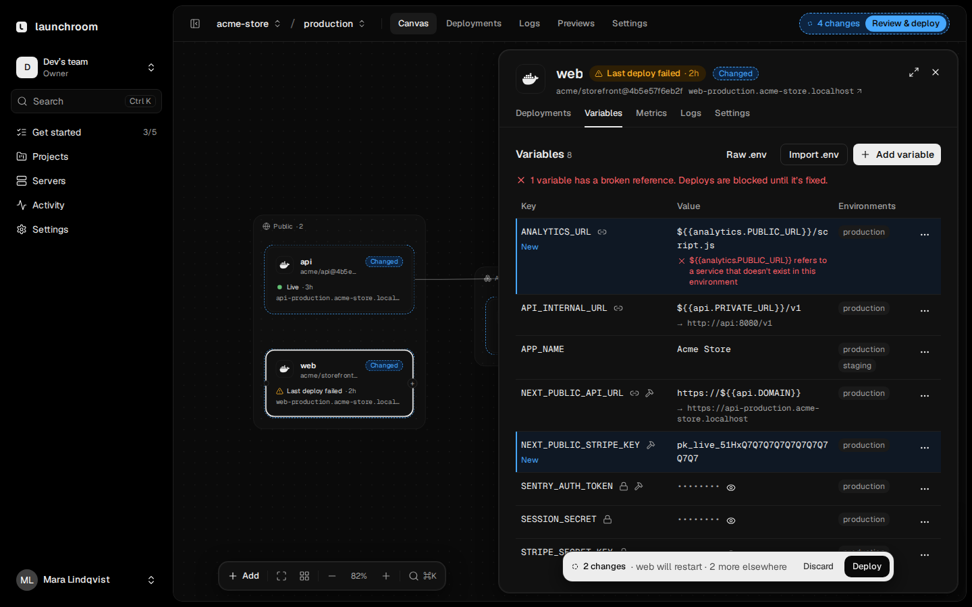
Task: Click the build-time icon next to NEXT_PUBLIC_STRIPE_KEY
Action: pos(651,445)
